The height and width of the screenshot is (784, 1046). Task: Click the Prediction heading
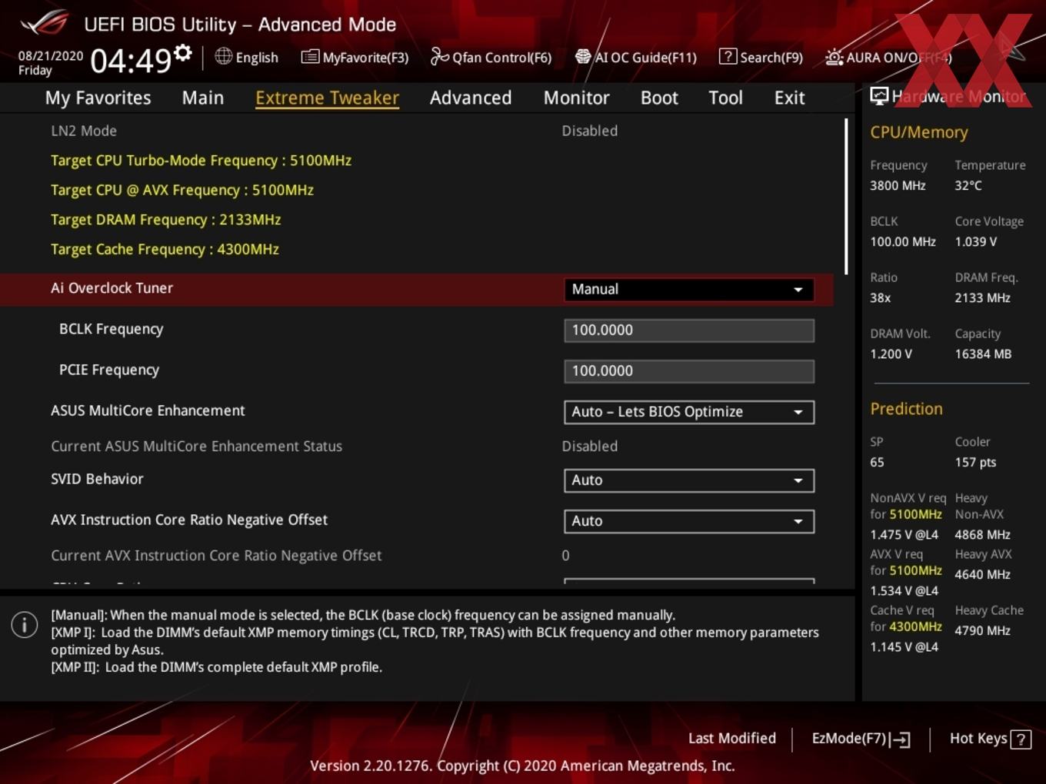click(906, 409)
